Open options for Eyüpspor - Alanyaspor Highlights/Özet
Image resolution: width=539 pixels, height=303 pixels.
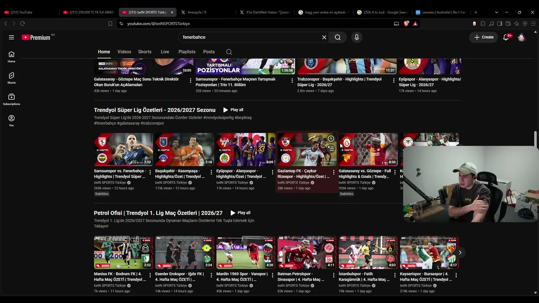272,172
